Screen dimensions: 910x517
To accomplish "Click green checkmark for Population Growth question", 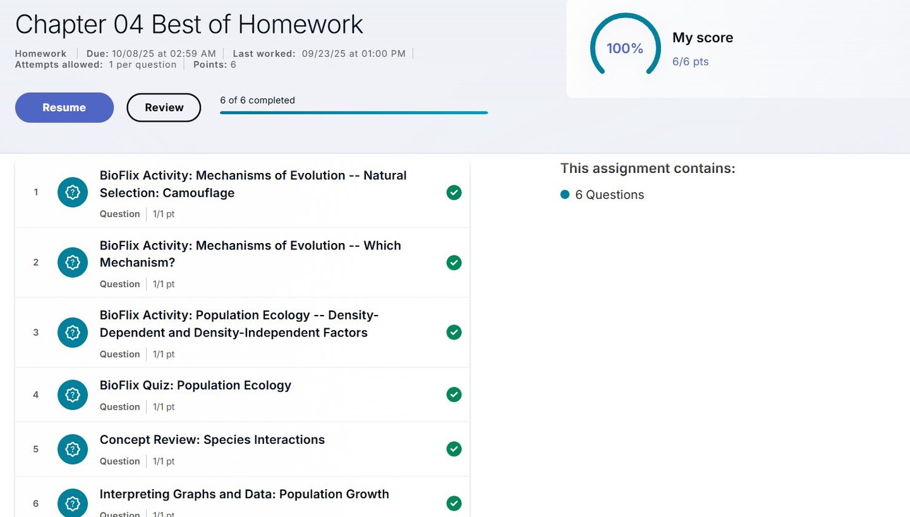I will 454,503.
